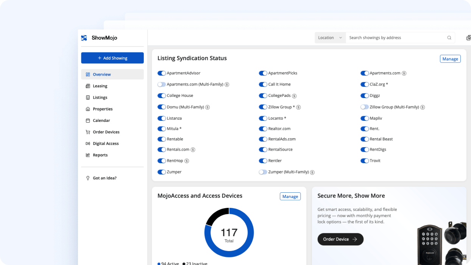Click the Reports chart icon
The height and width of the screenshot is (265, 471).
pos(88,155)
